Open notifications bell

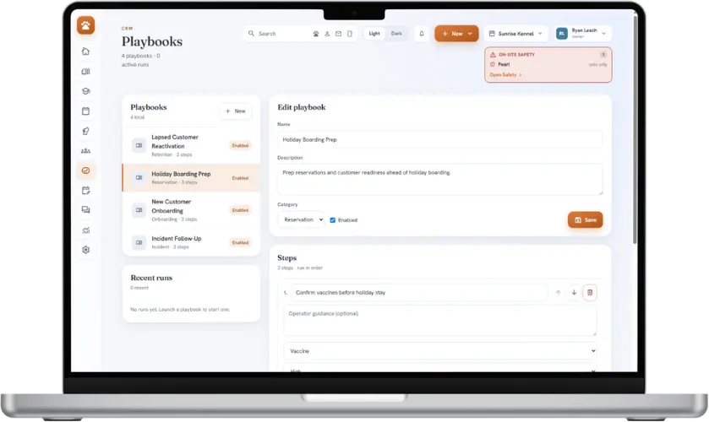422,34
